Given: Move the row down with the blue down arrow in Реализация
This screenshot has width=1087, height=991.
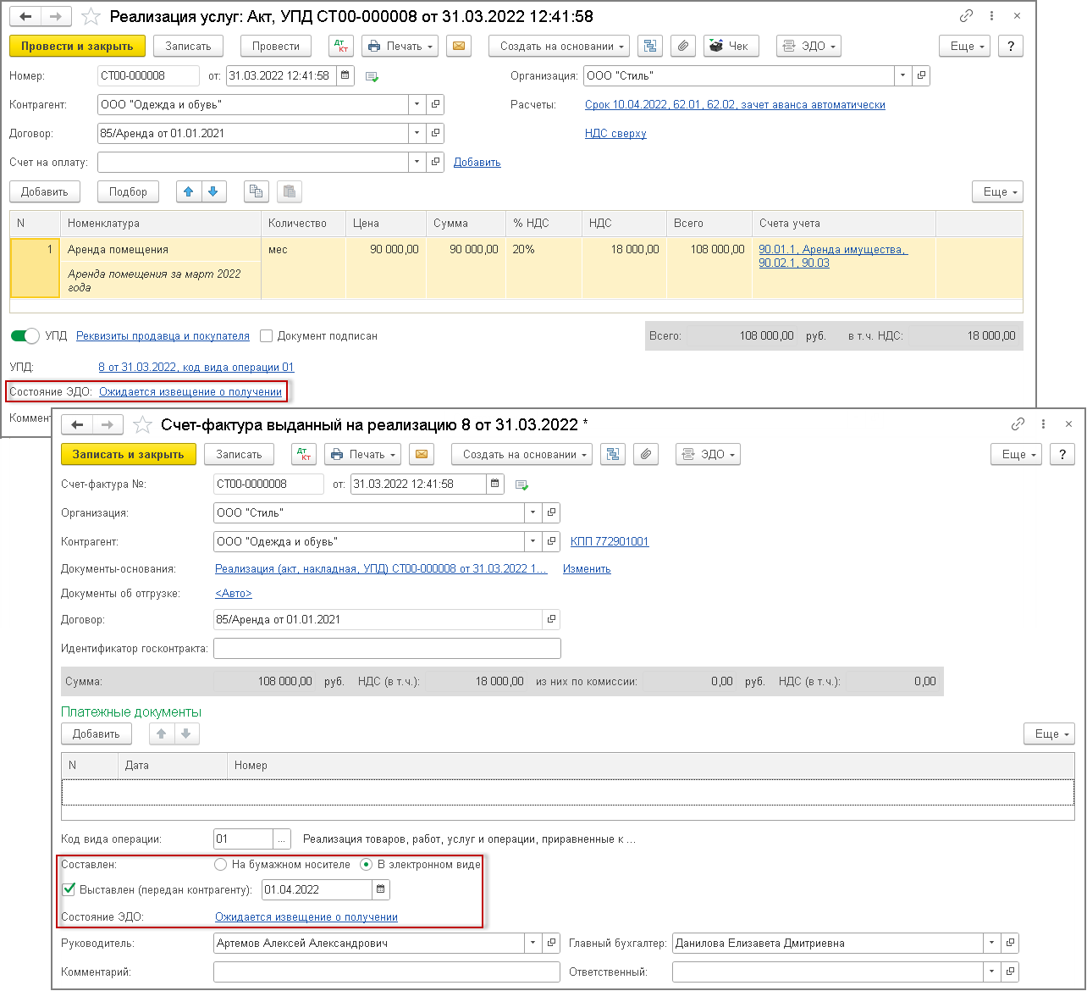Looking at the screenshot, I should [212, 191].
